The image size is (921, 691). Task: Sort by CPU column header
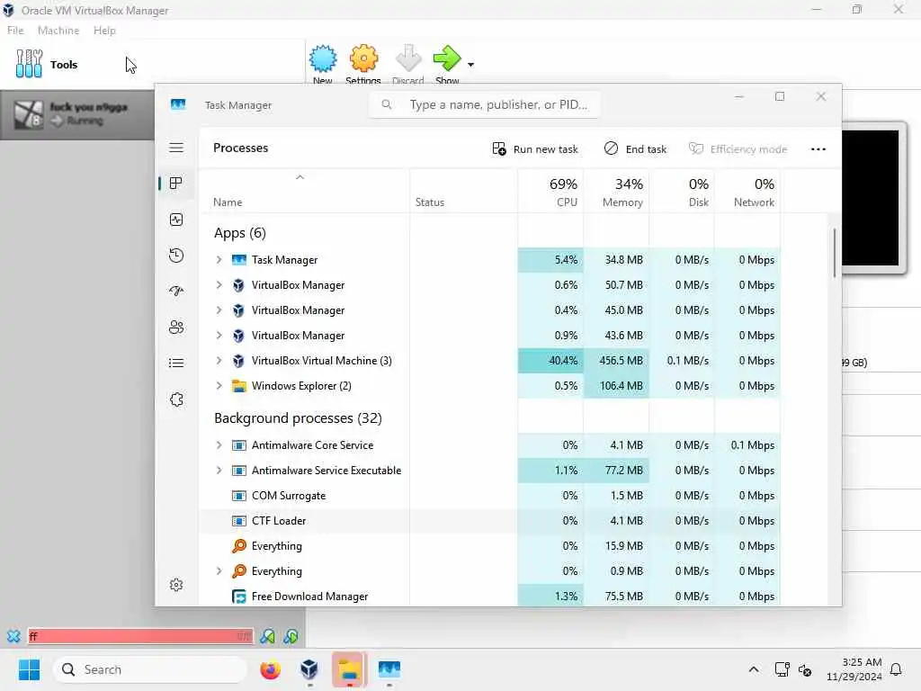tap(550, 191)
